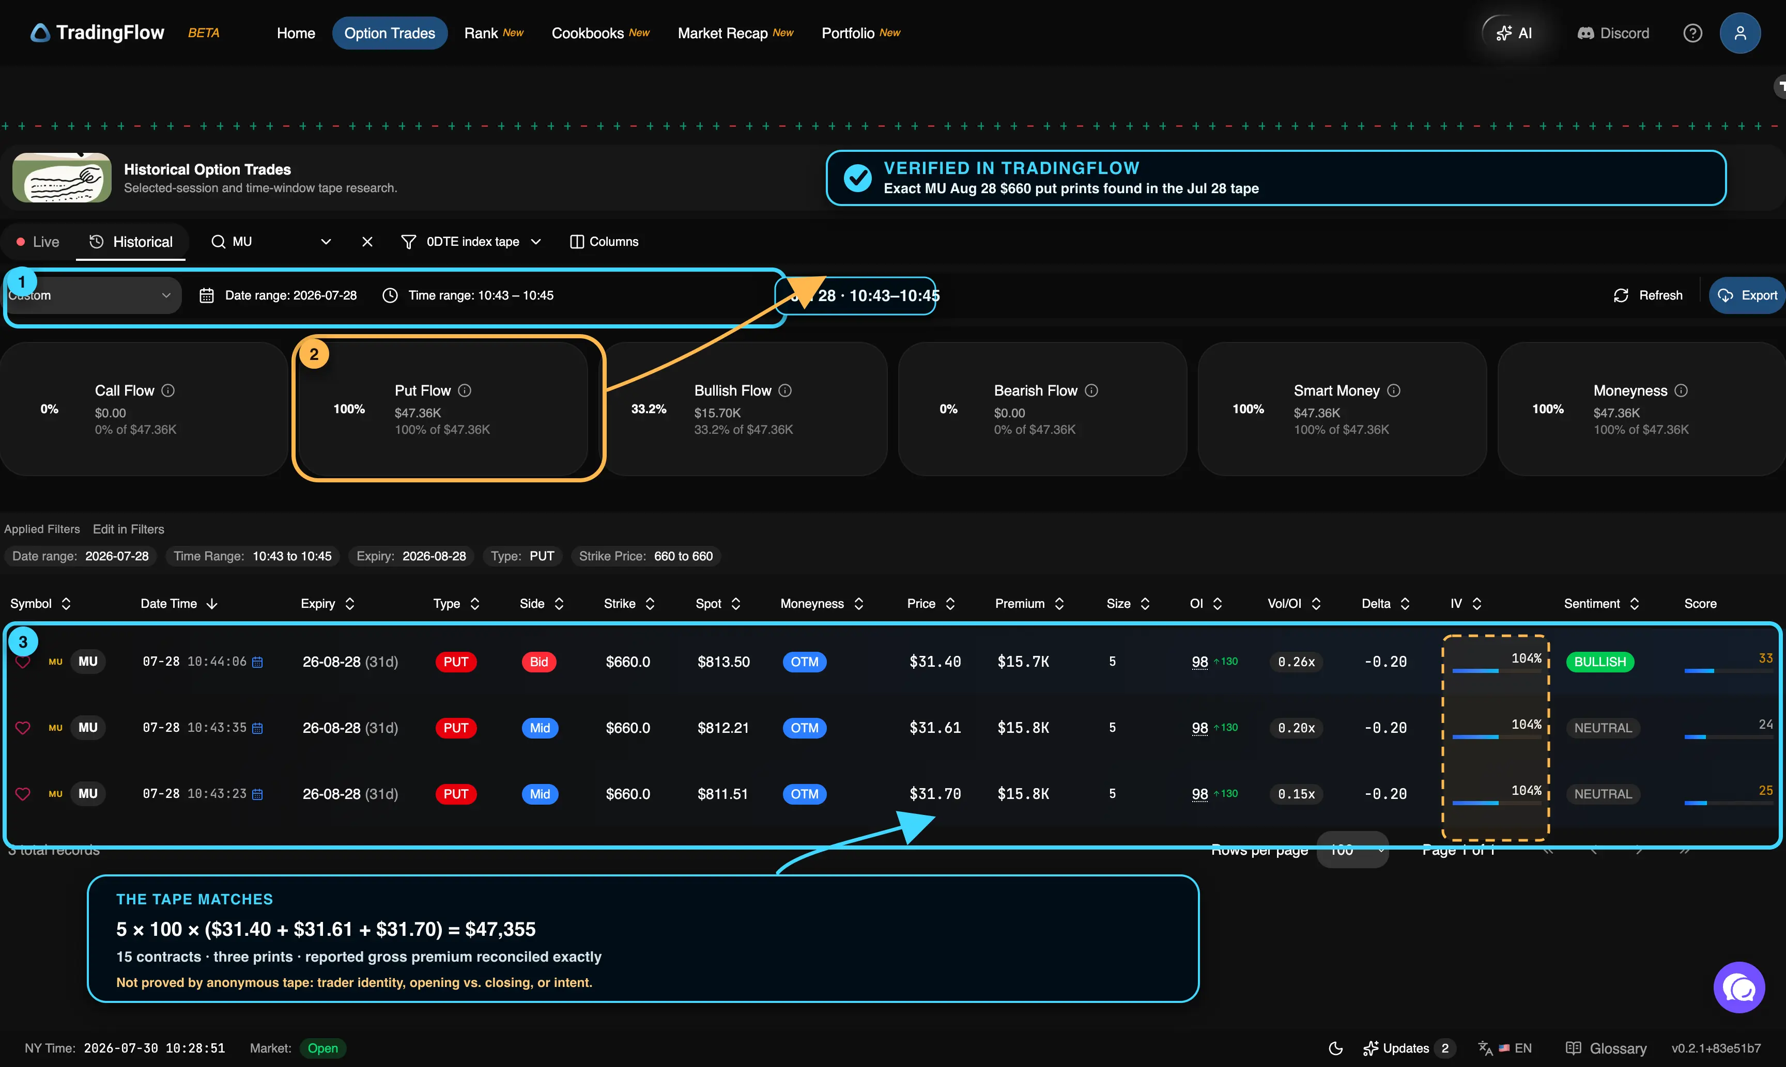Click the Refresh button

[1648, 295]
